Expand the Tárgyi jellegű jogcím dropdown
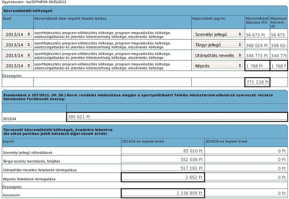The image size is (289, 199). tap(218, 45)
